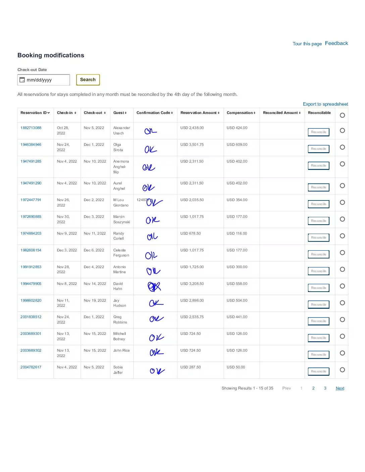The height and width of the screenshot is (472, 365).
Task: Sort by Reconciled Amount column arrows
Action: coord(300,113)
